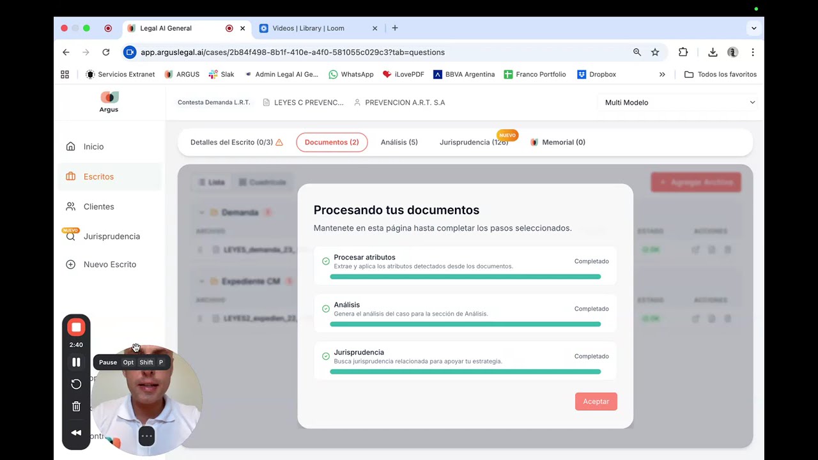The image size is (818, 460).
Task: Open the Admin Legal AI Ge... bookmark
Action: pos(281,75)
